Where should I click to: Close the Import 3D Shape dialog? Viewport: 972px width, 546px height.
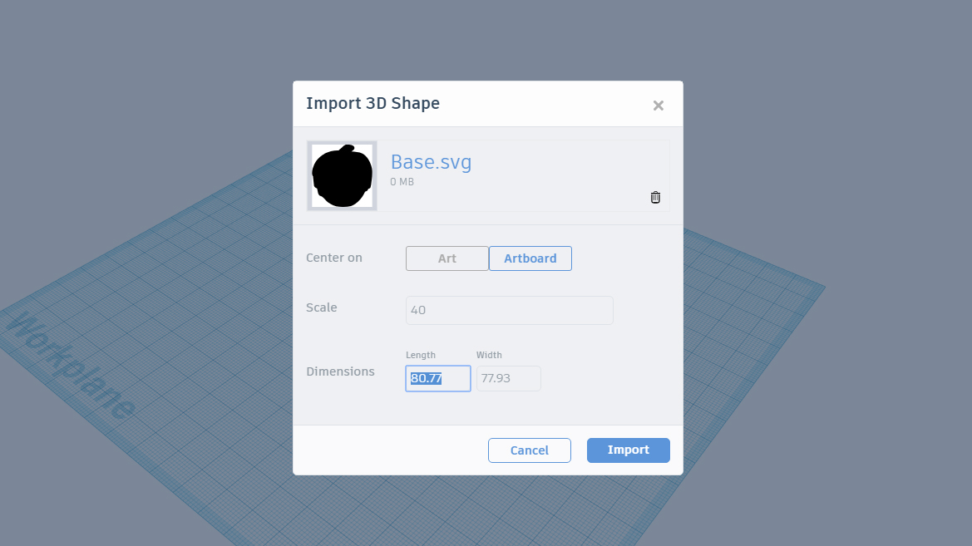coord(659,106)
